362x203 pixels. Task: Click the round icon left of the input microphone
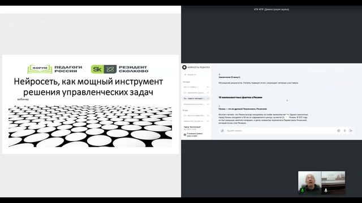(x=338, y=130)
